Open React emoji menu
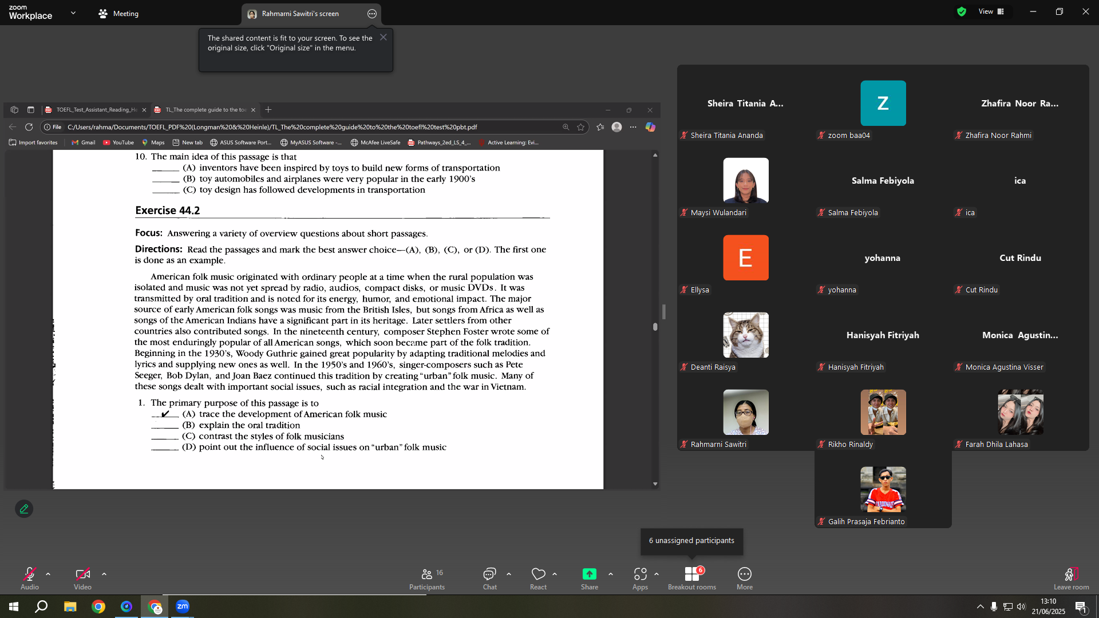 pyautogui.click(x=538, y=578)
